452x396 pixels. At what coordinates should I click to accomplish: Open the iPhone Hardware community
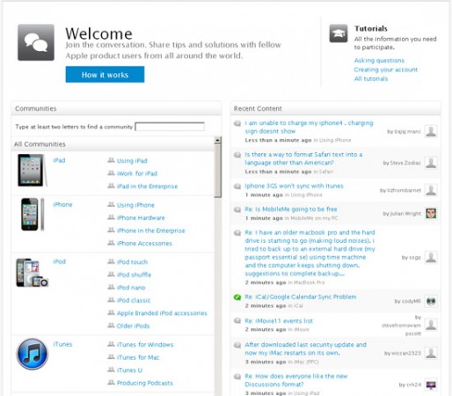(x=141, y=217)
